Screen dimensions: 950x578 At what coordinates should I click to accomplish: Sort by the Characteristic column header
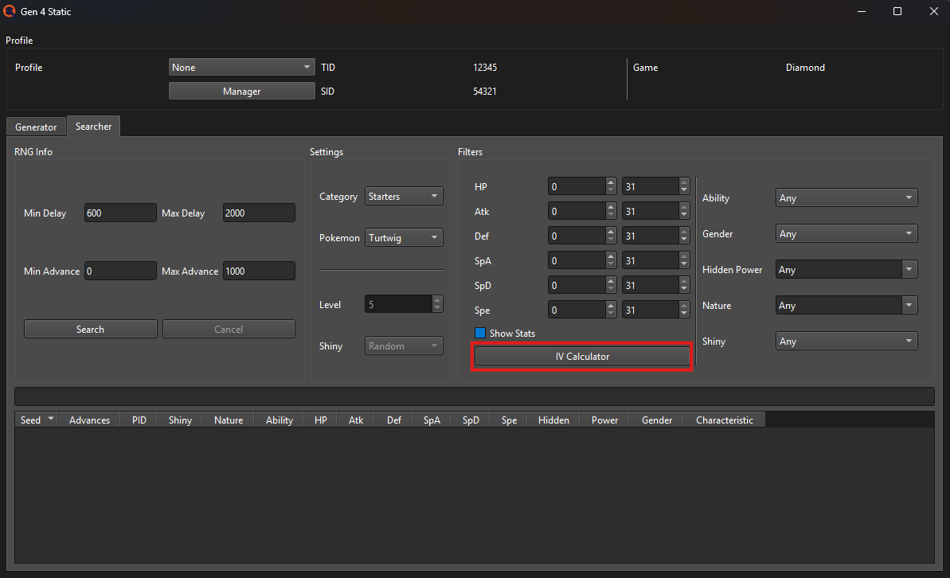[724, 420]
